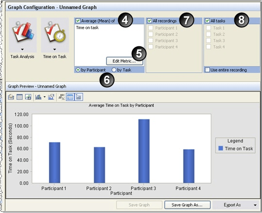The width and height of the screenshot is (262, 213).
Task: Click chart title Average Time on Task by Participant
Action: pos(122,105)
